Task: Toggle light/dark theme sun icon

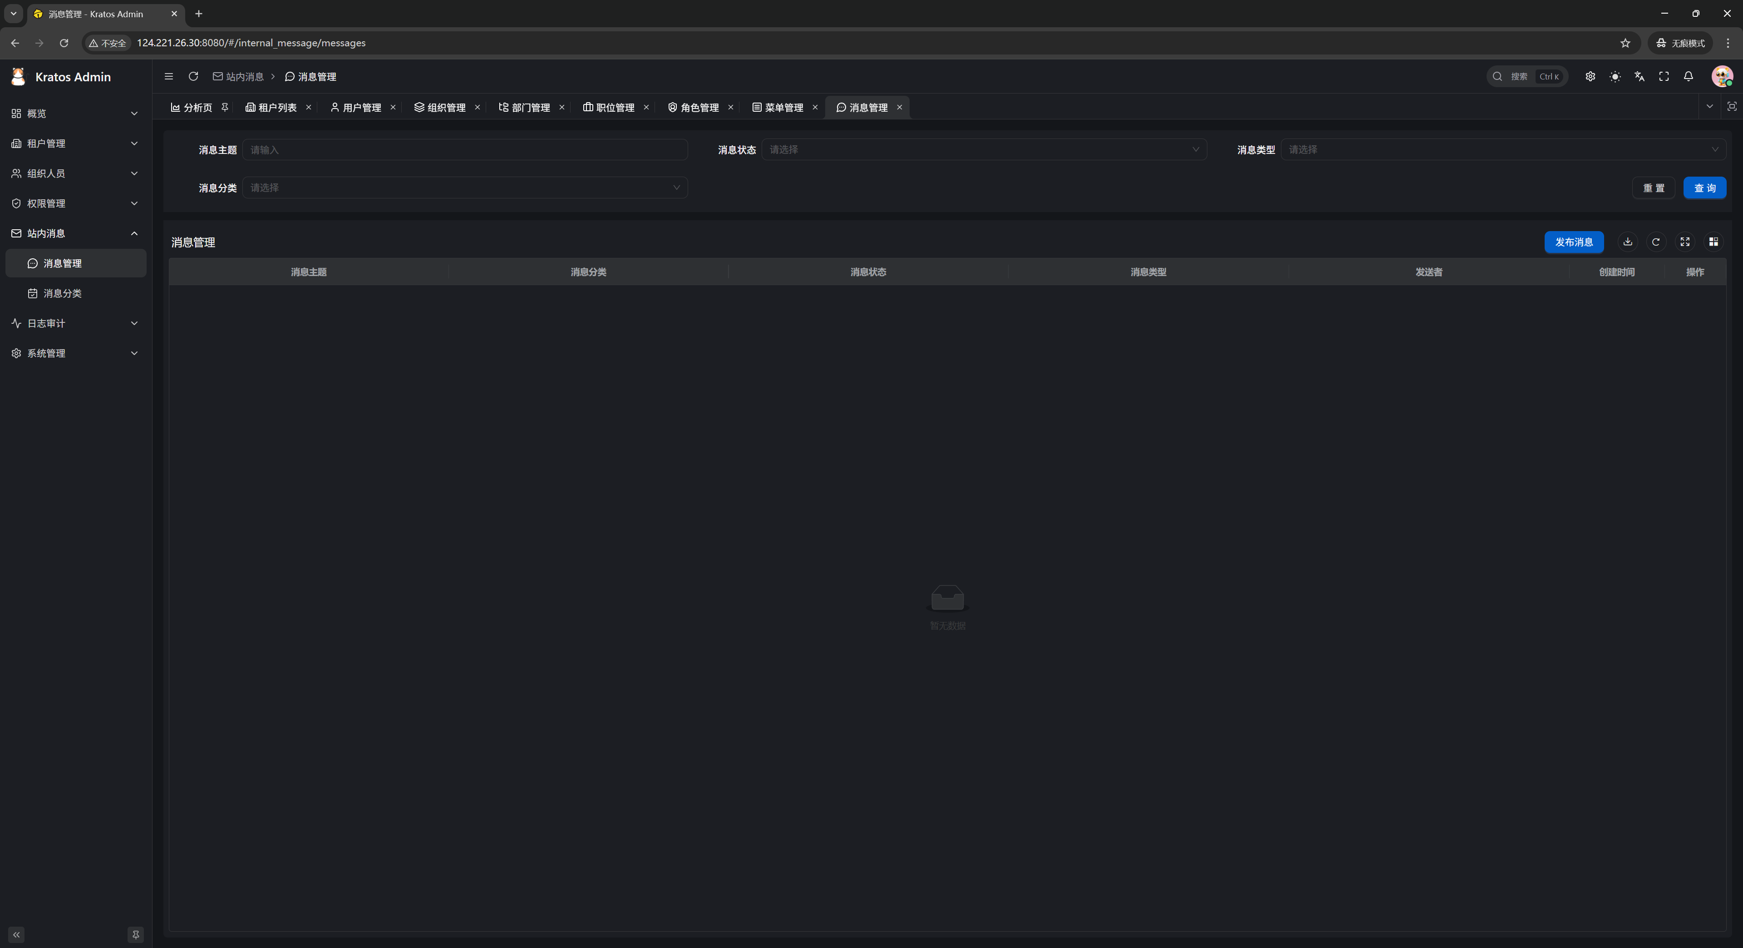Action: pyautogui.click(x=1615, y=76)
